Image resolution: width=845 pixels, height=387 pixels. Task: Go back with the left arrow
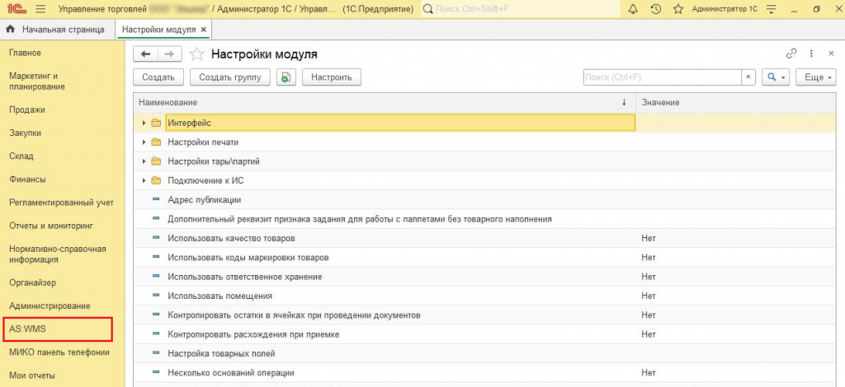(145, 54)
